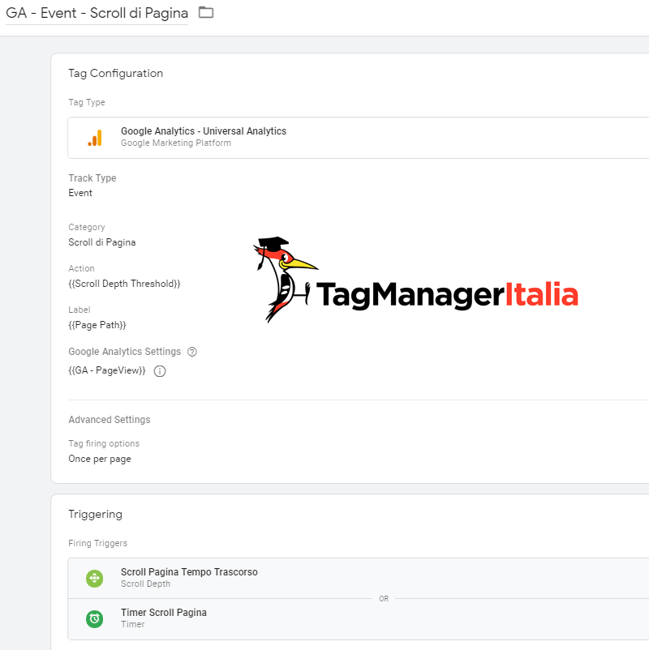Select Google Analytics - Universal Analytics tag type

click(x=358, y=138)
